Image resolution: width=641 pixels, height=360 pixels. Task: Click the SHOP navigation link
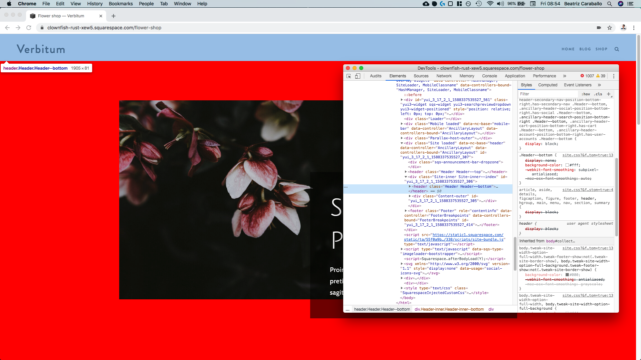[601, 49]
